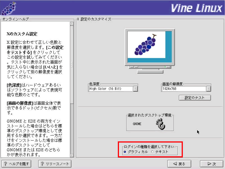
Task: Click the Vine Linux grape logo icon
Action: coord(9,8)
